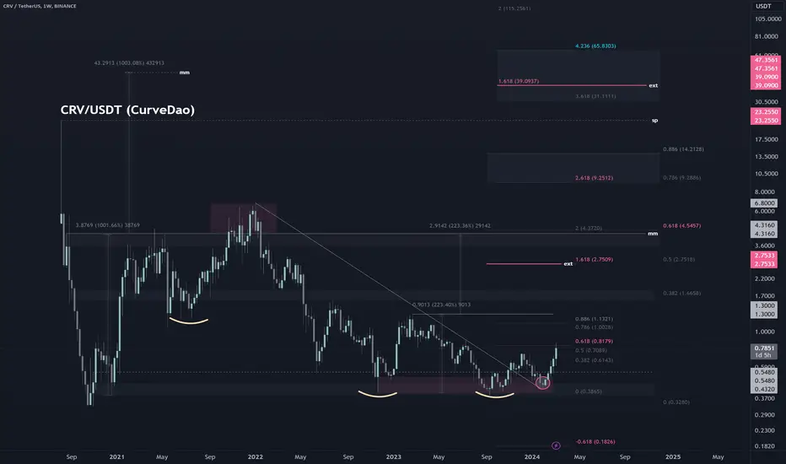The image size is (786, 464).
Task: Select the 4.236 (65.8303) Fibonacci level label
Action: [x=595, y=46]
